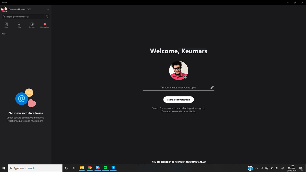Open the Chats panel in Skype
Screen dimensions: 306x172
click(6, 25)
